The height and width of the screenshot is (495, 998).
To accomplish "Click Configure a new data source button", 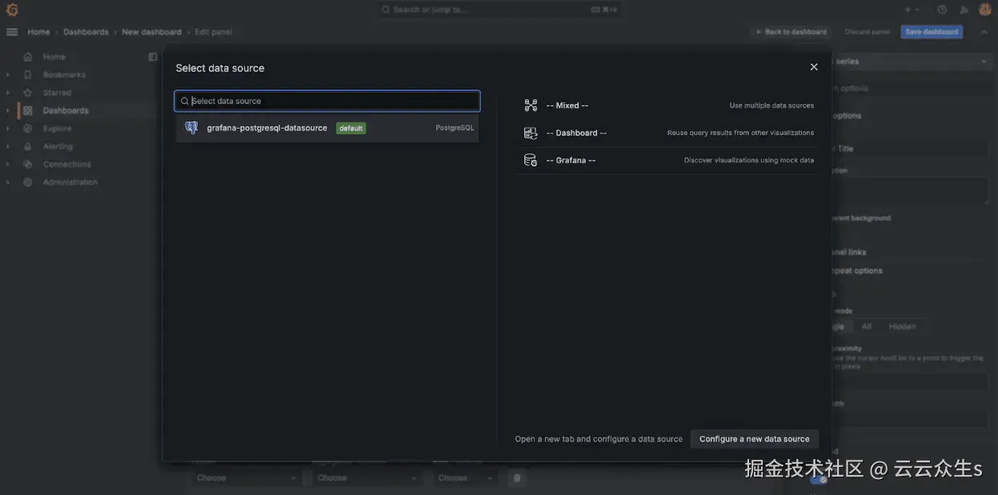I will click(x=755, y=439).
